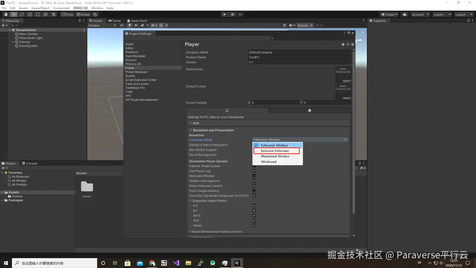Toggle scene effects icon
This screenshot has width=476, height=268.
143,25
